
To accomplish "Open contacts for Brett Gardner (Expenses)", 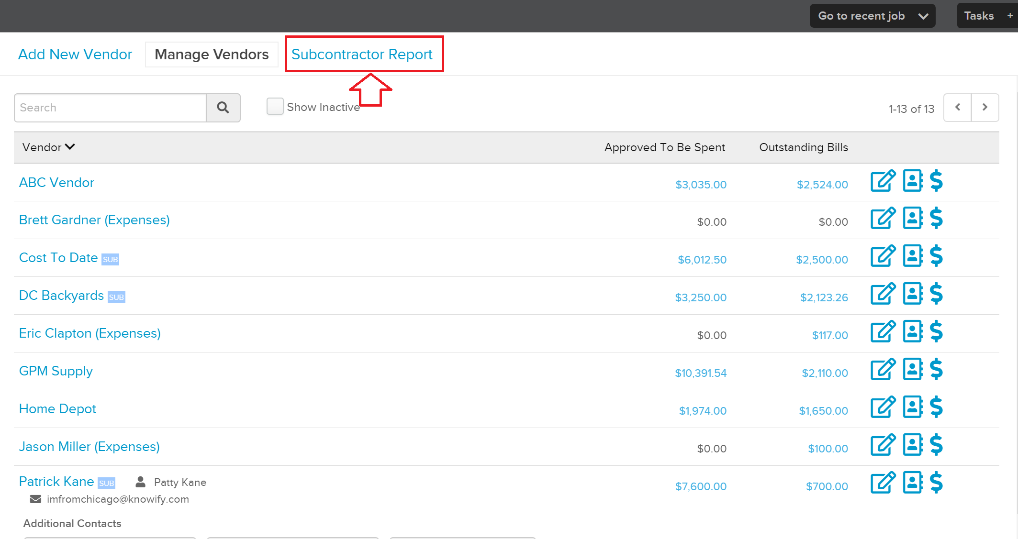I will [913, 218].
